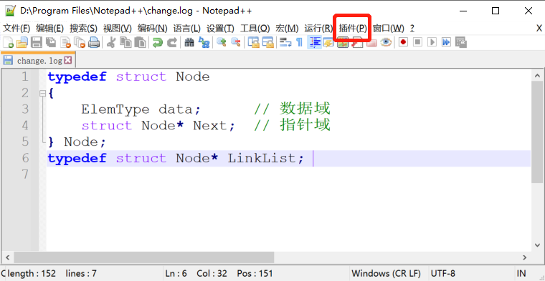The height and width of the screenshot is (281, 545).
Task: Click the Open file folder icon
Action: [x=22, y=42]
